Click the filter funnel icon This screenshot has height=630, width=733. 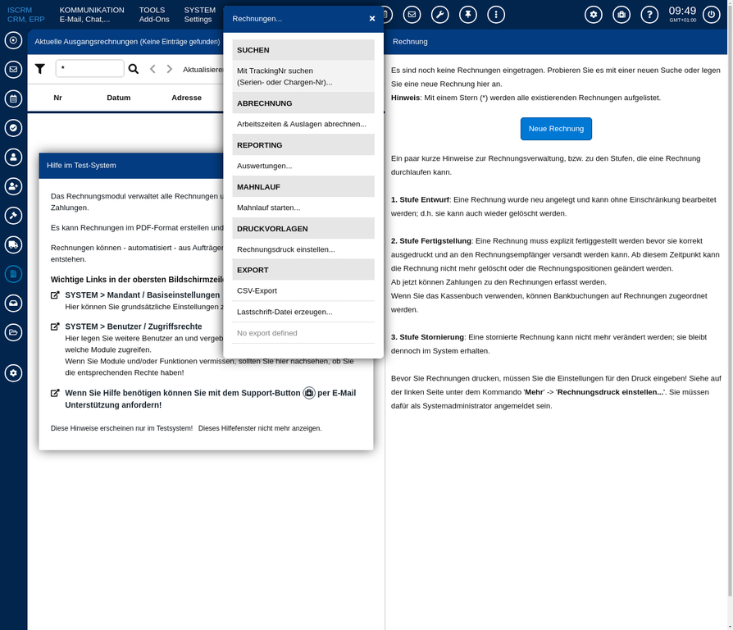(x=40, y=69)
